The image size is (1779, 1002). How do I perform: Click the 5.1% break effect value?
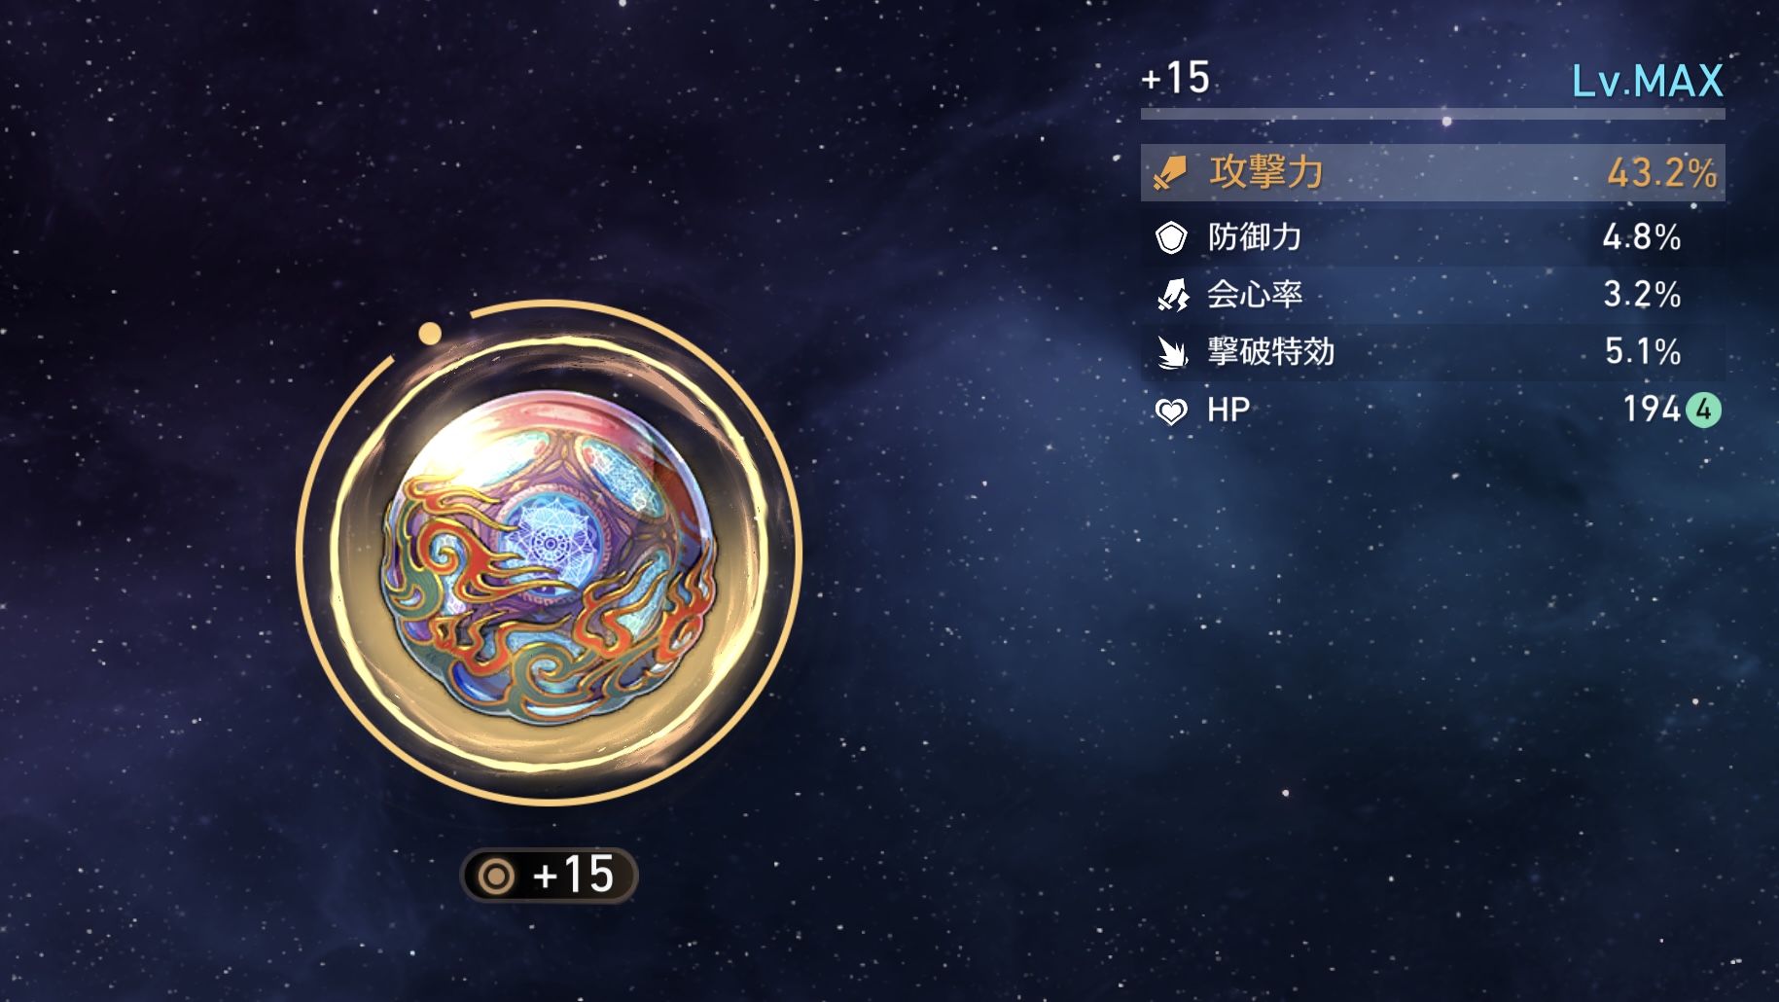[1643, 351]
